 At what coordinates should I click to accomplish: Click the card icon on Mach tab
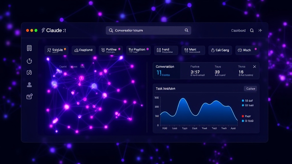pyautogui.click(x=240, y=50)
